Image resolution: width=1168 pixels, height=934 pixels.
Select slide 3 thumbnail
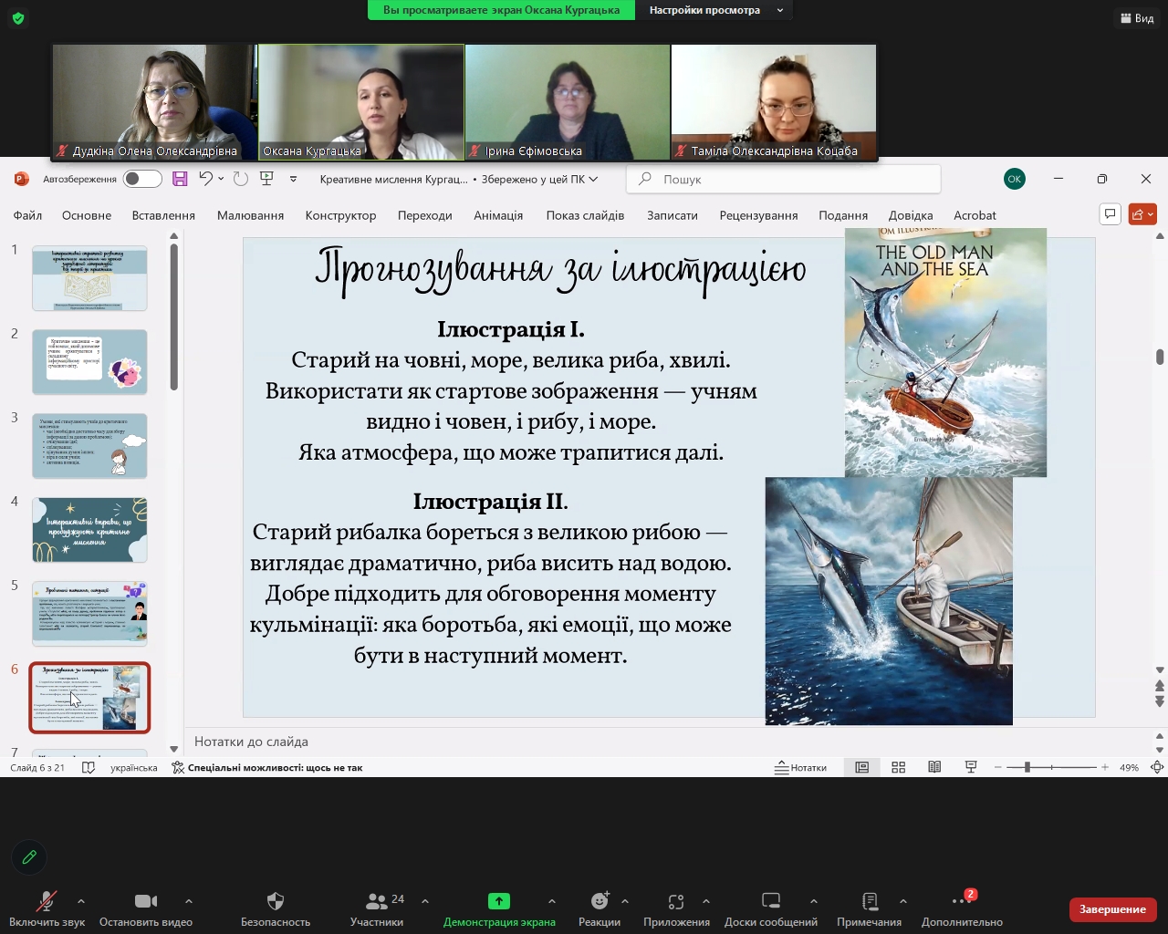click(89, 446)
